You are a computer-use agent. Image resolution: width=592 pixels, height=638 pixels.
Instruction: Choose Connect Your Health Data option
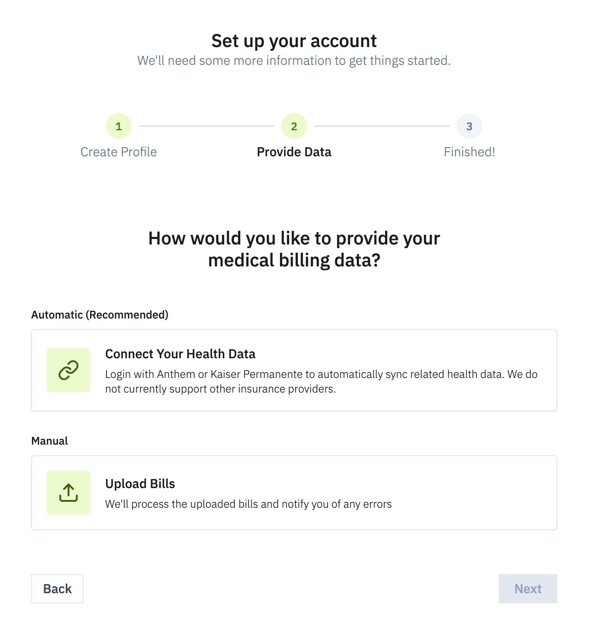click(294, 370)
